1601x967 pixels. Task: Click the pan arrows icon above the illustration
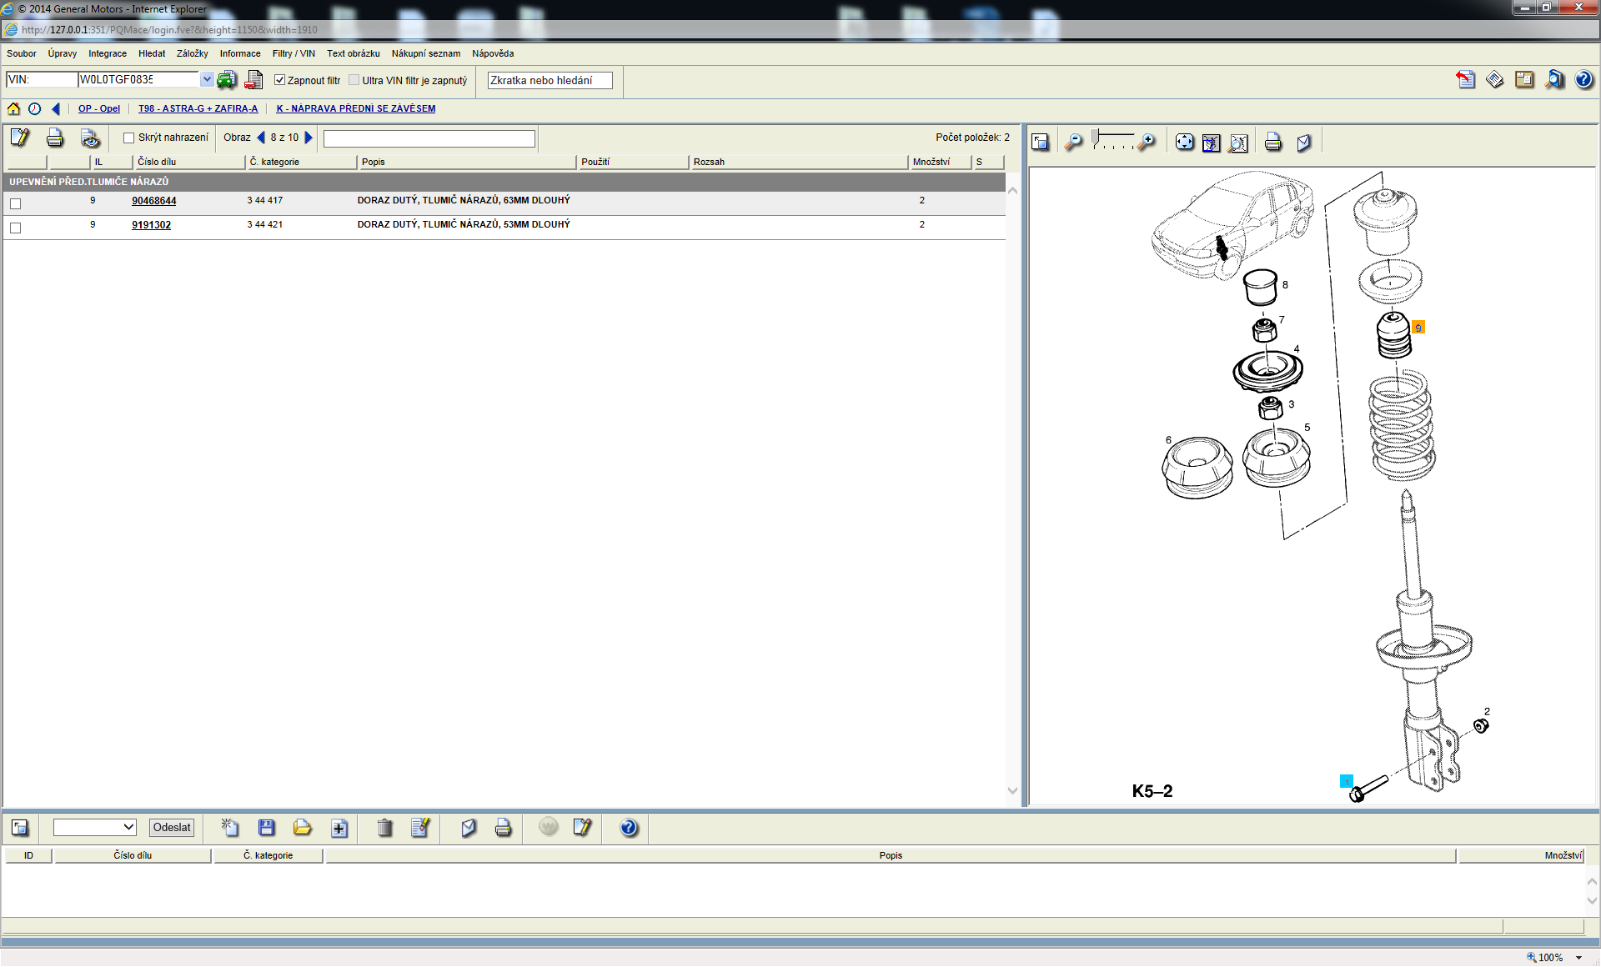tap(1184, 143)
